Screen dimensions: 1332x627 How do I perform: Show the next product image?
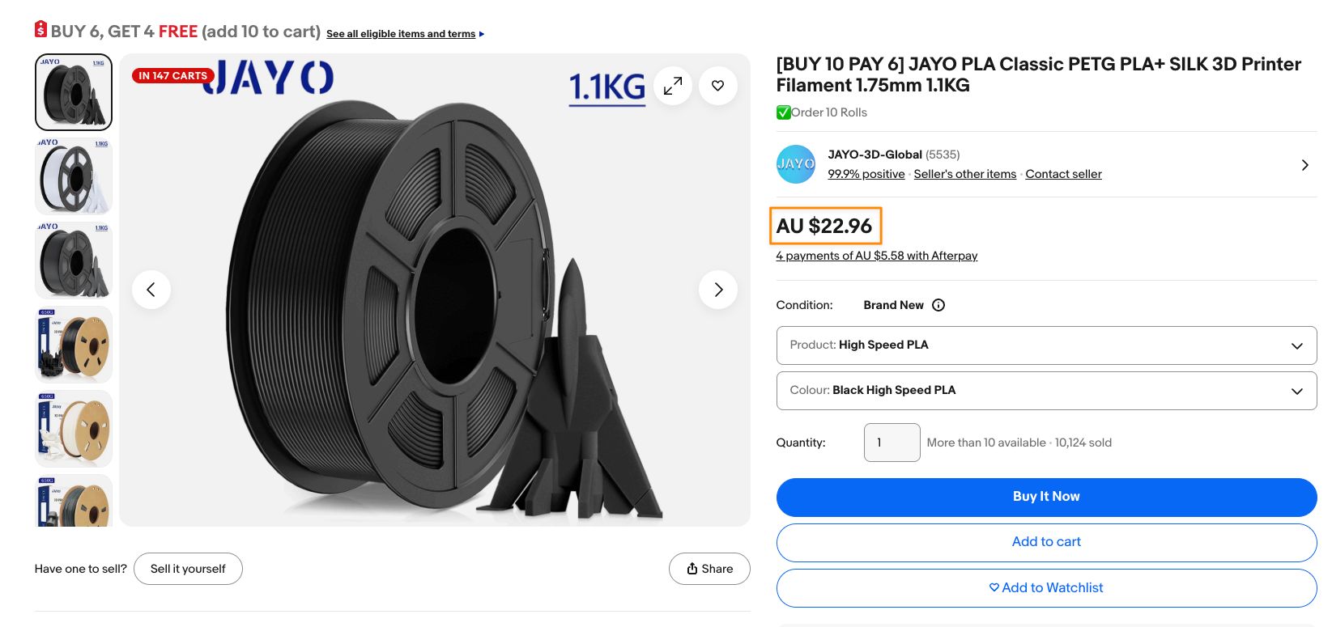point(717,289)
